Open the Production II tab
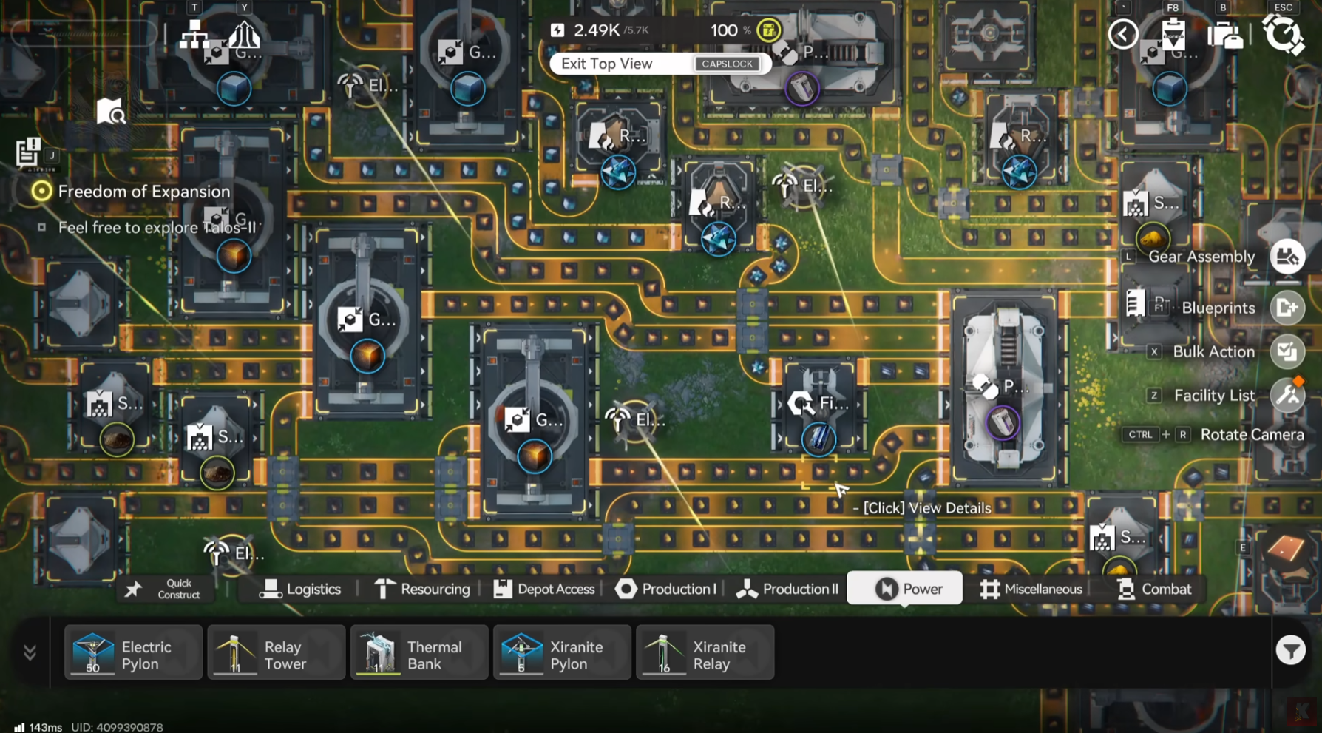The width and height of the screenshot is (1322, 733). (x=787, y=589)
